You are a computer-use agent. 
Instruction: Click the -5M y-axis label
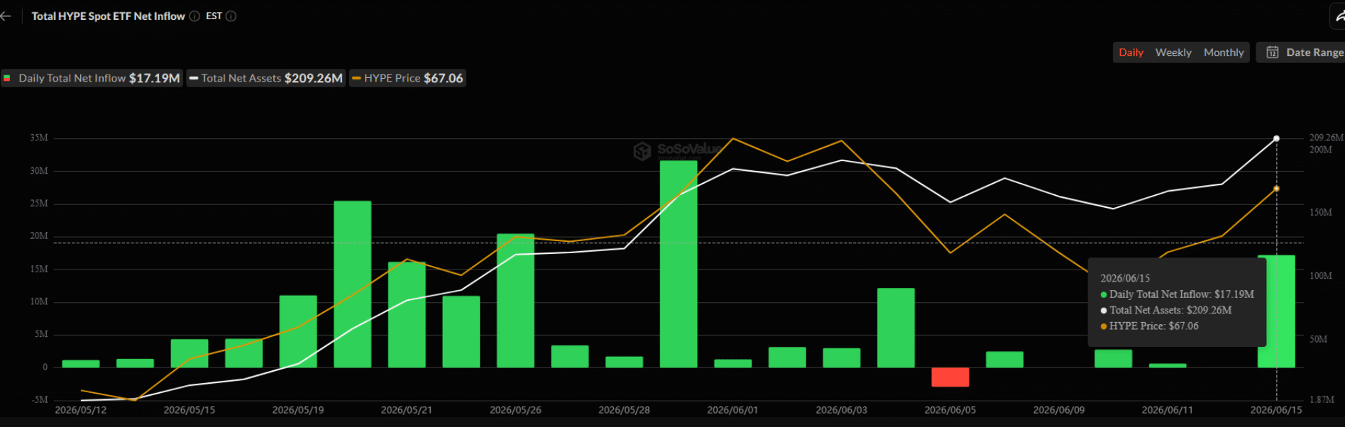click(x=40, y=400)
